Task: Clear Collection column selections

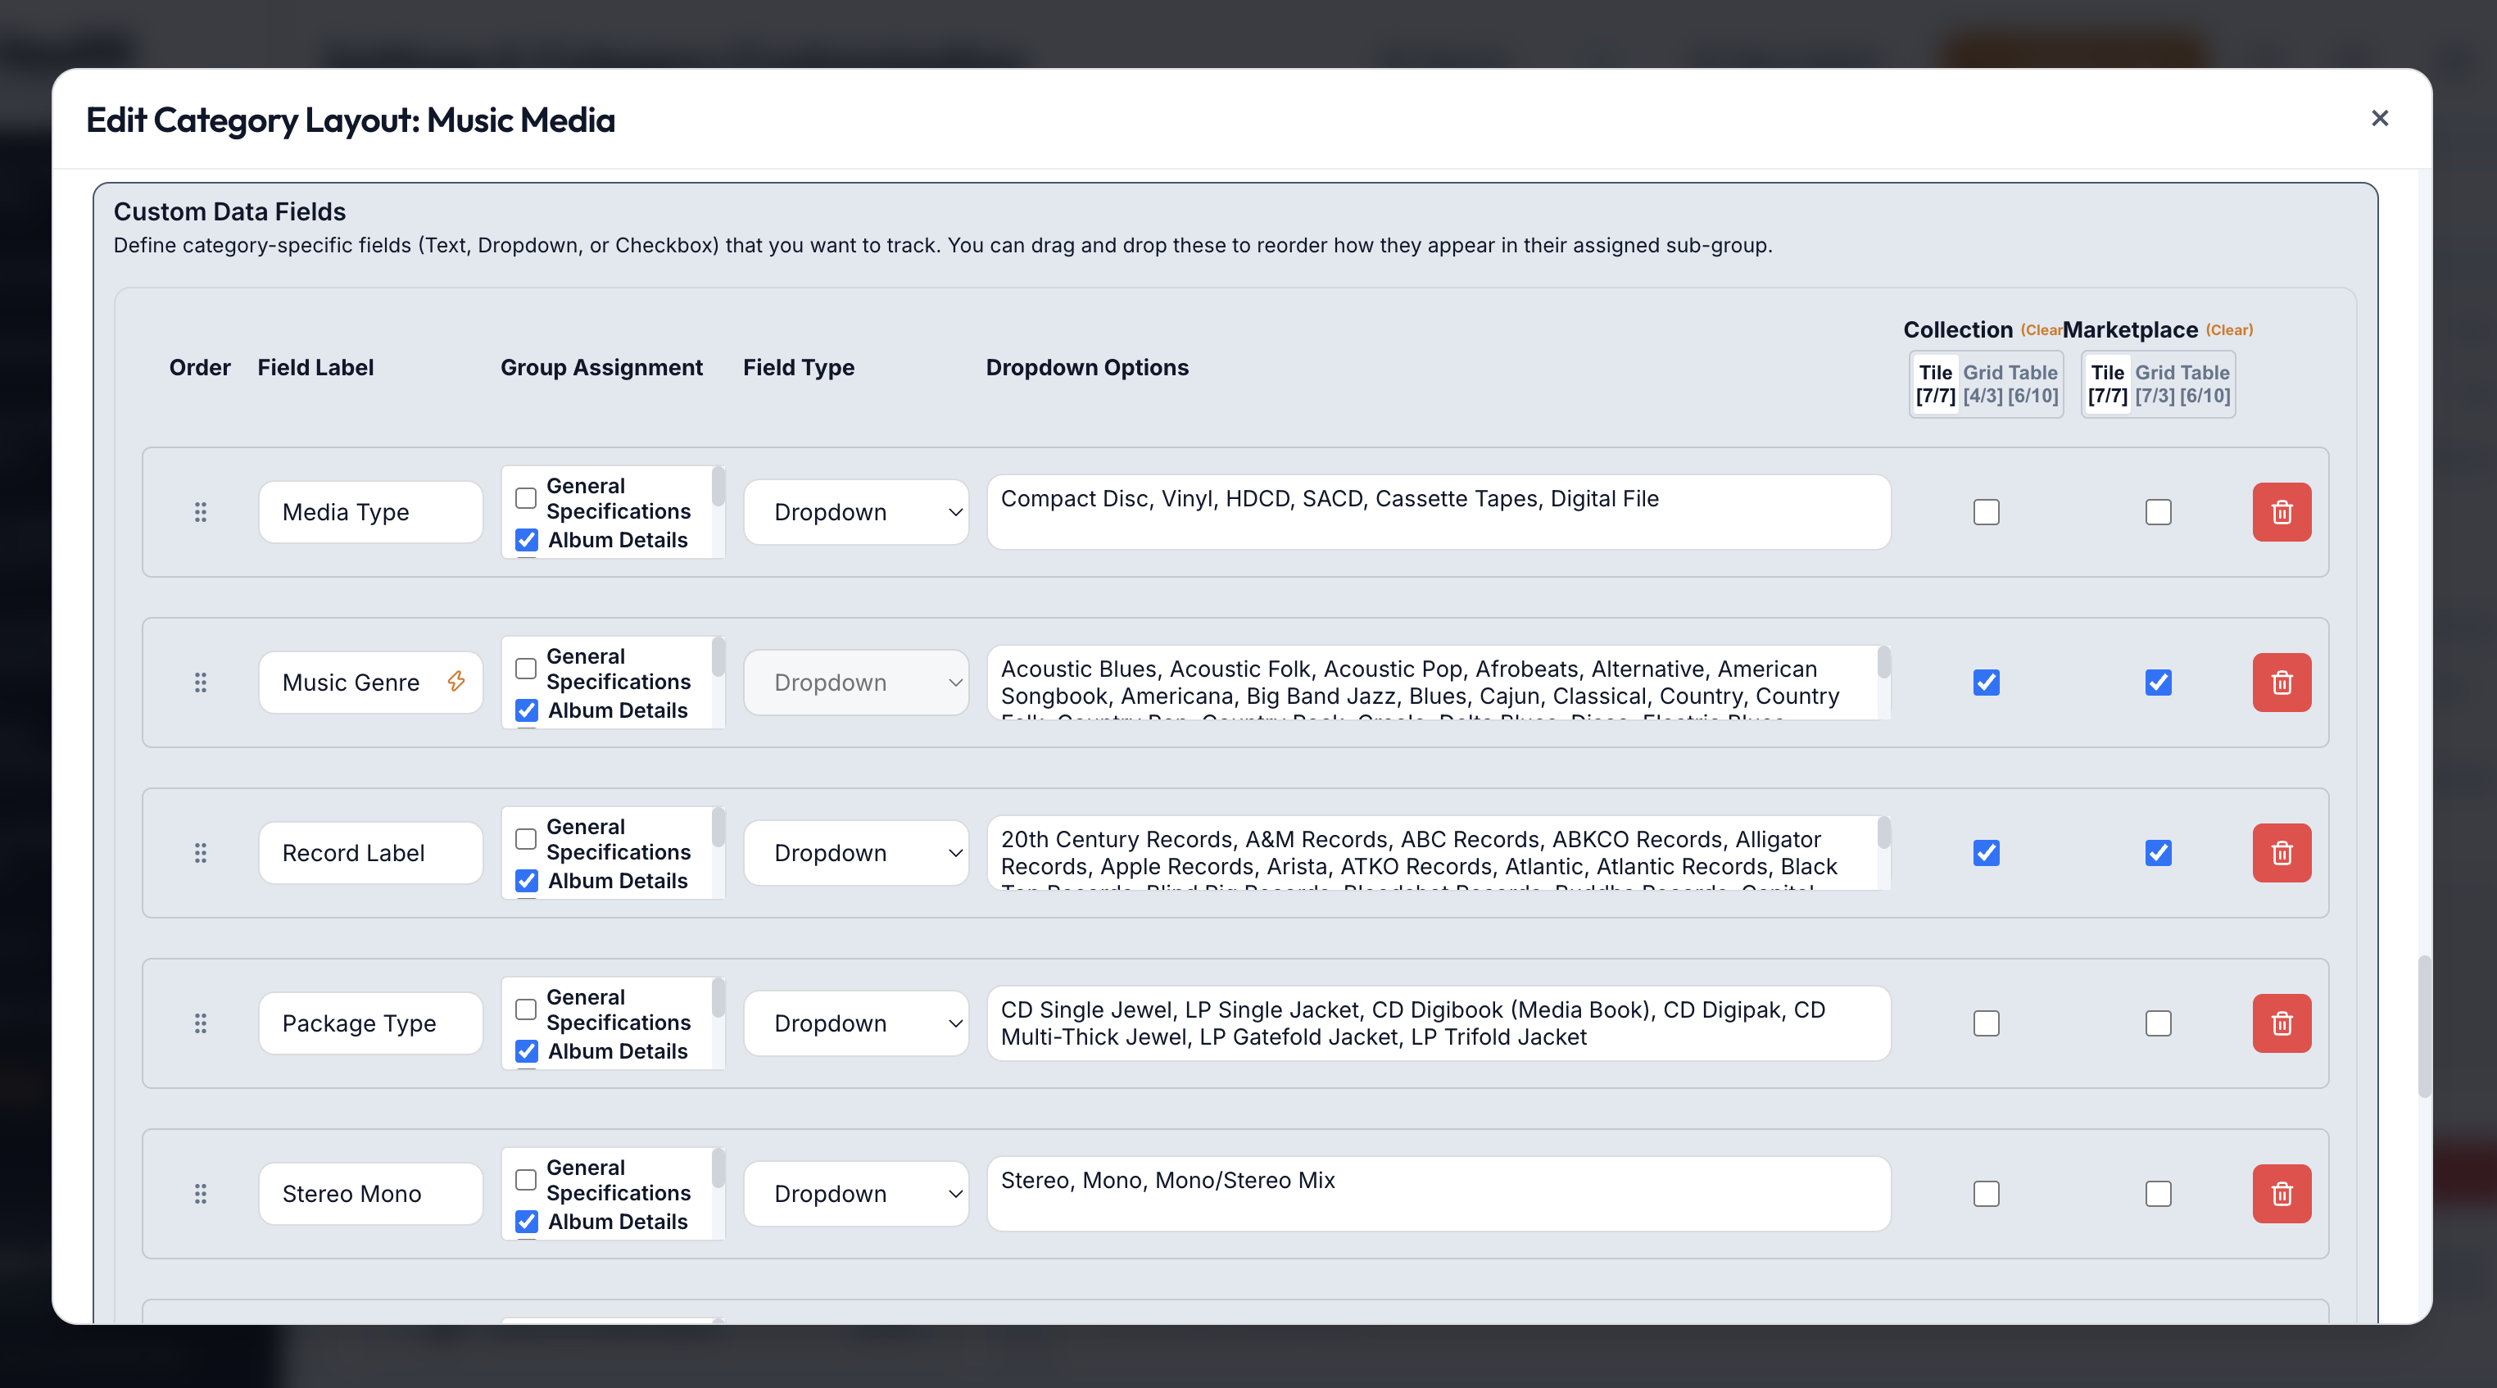Action: [2042, 330]
